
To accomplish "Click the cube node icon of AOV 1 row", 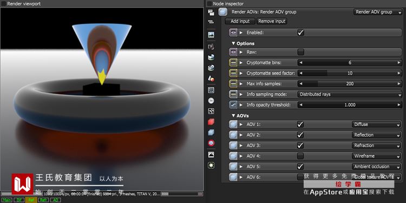I will [233, 125].
